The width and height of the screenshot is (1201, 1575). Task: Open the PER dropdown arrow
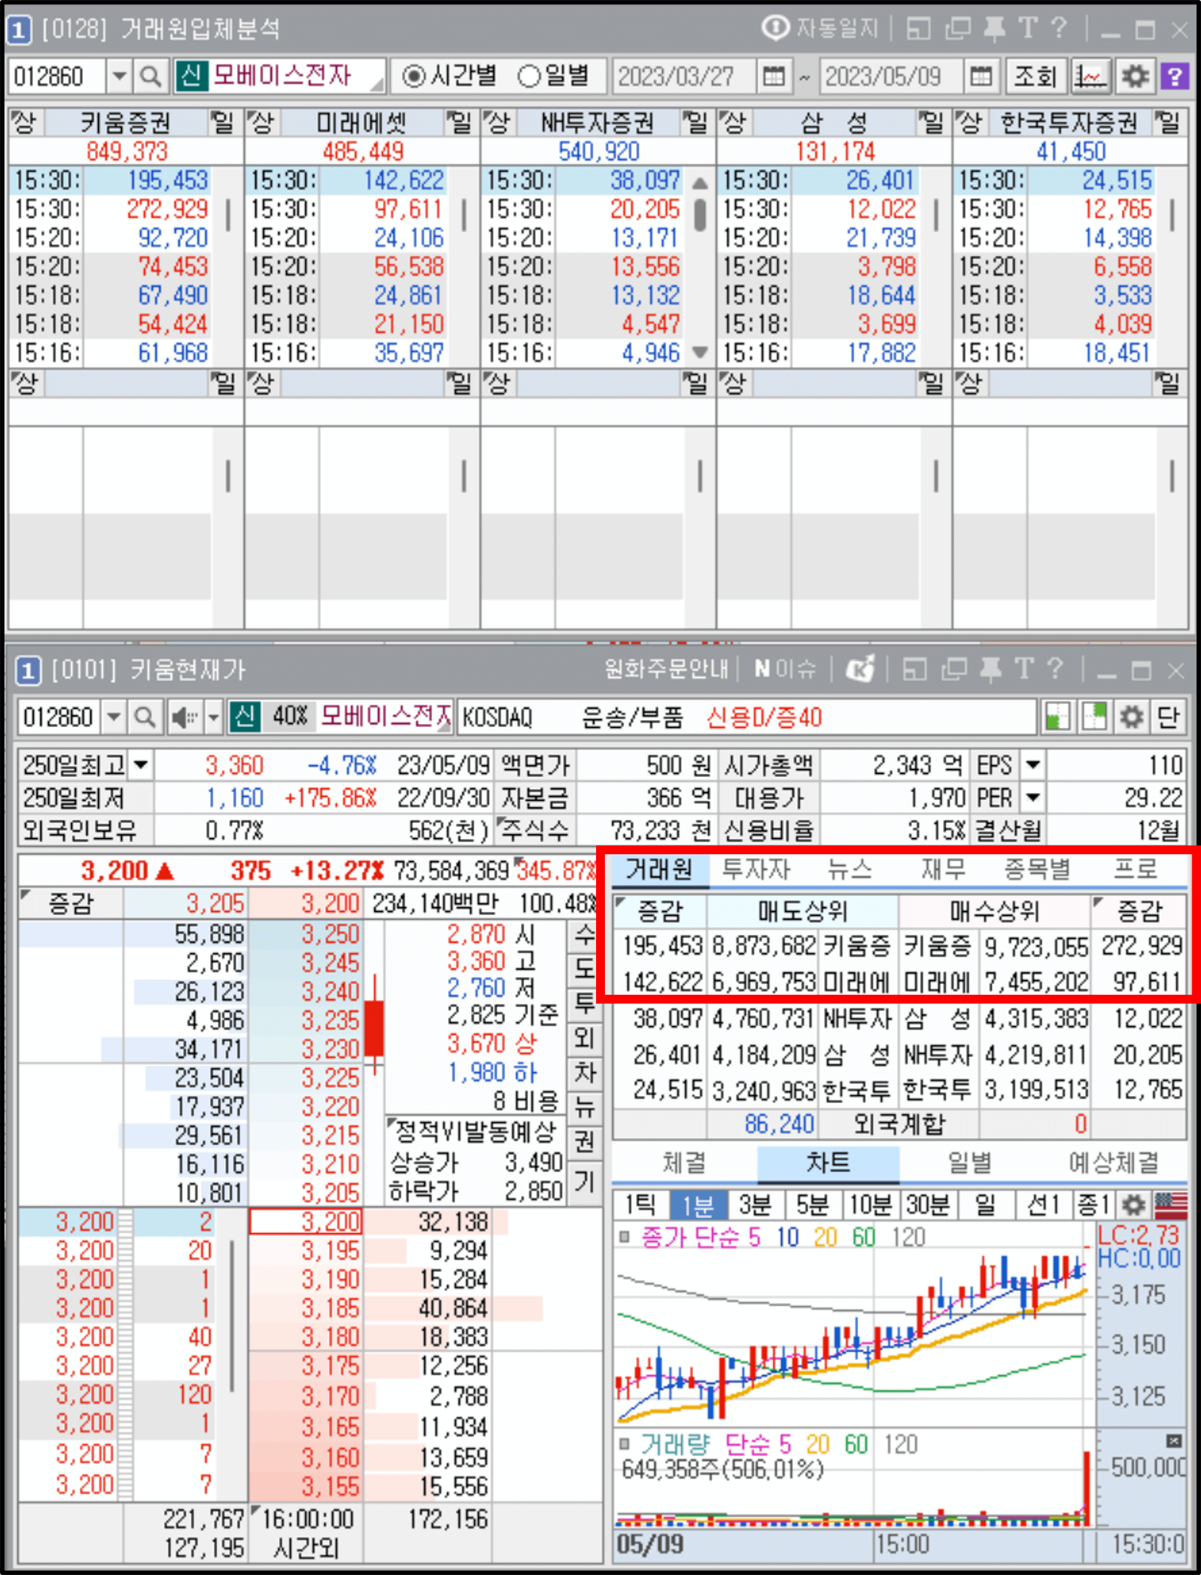click(x=1032, y=798)
